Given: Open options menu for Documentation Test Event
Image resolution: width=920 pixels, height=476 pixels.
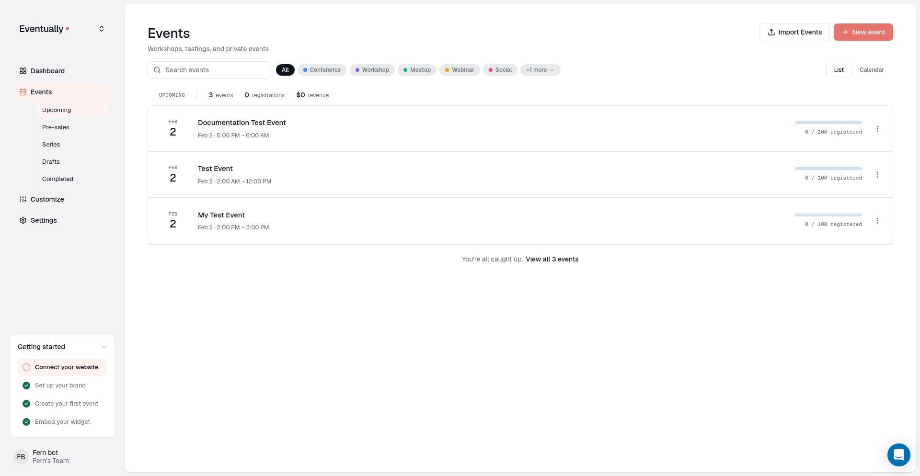Looking at the screenshot, I should 877,129.
